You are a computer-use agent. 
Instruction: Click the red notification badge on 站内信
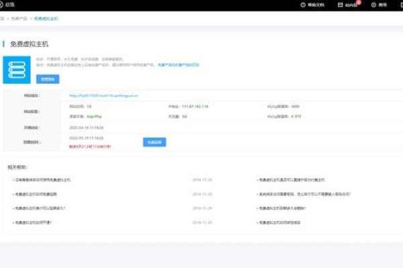tap(359, 3)
